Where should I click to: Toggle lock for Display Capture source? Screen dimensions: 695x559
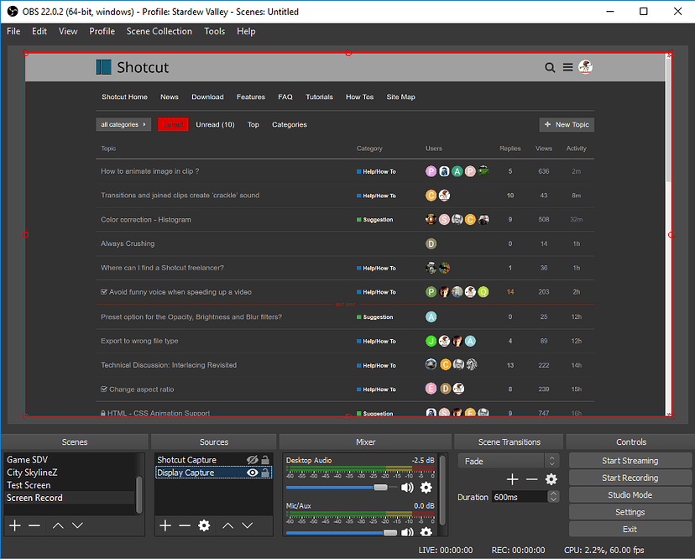[265, 473]
